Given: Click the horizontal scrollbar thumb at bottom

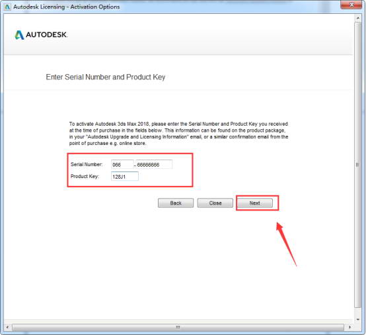Looking at the screenshot, I should pos(178,327).
